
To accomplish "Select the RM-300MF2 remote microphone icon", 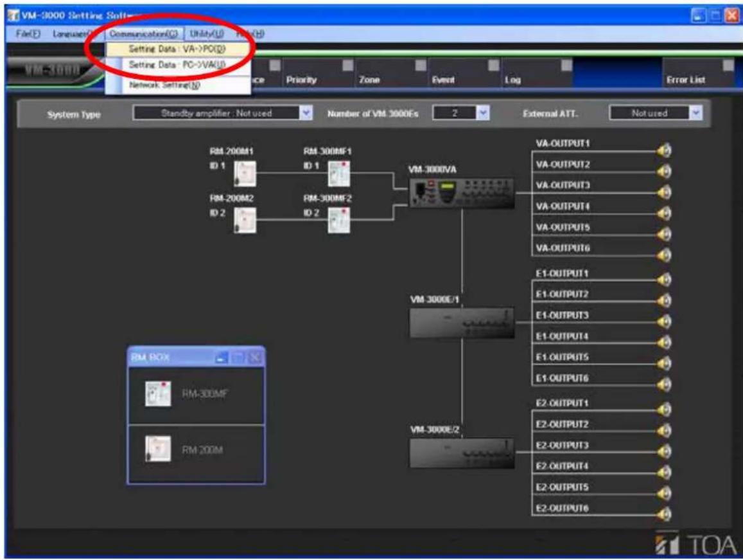I will pos(339,220).
